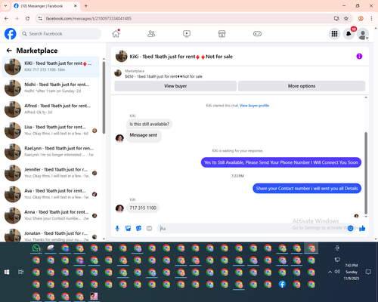Click the back arrow next to Marketplace

pos(9,51)
